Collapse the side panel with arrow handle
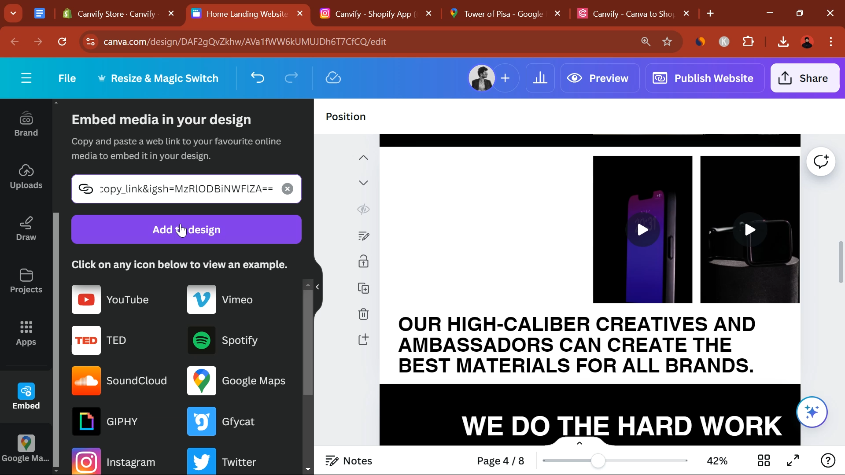 pos(317,287)
